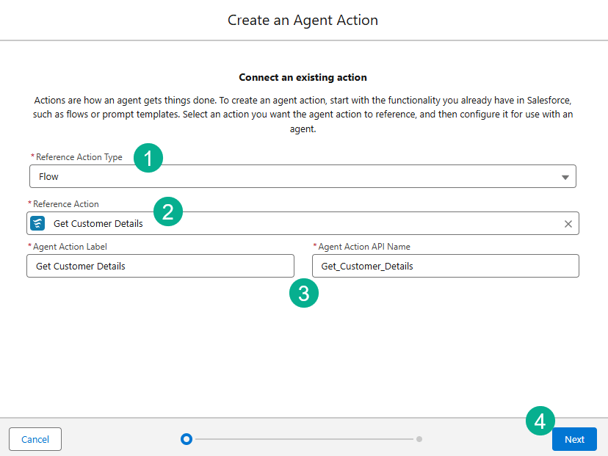Clear the Reference Action selection with X
The width and height of the screenshot is (608, 456).
pos(568,224)
